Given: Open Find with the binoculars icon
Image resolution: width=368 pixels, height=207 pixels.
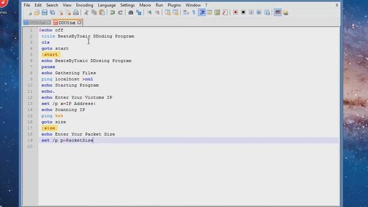Looking at the screenshot, I should point(131,13).
